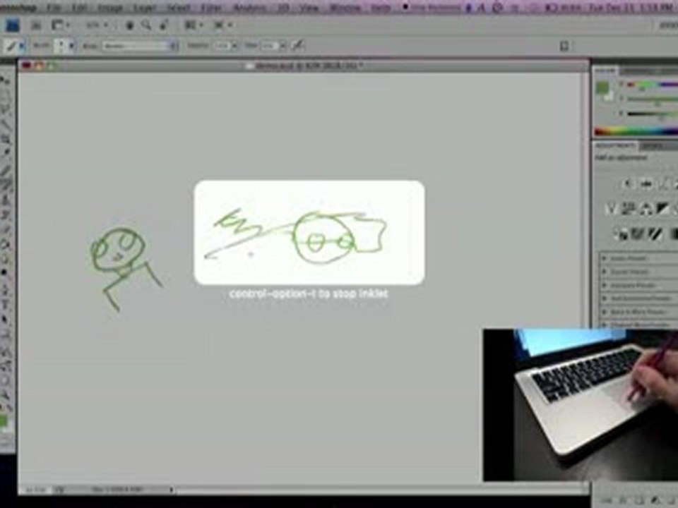Click the Flow value field

(269, 45)
